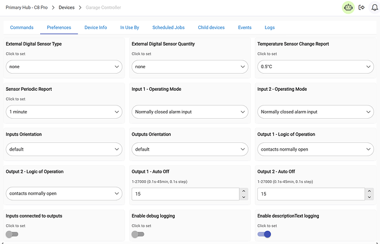Open External Digital Sensor Type dropdown
380x244 pixels.
(x=64, y=66)
